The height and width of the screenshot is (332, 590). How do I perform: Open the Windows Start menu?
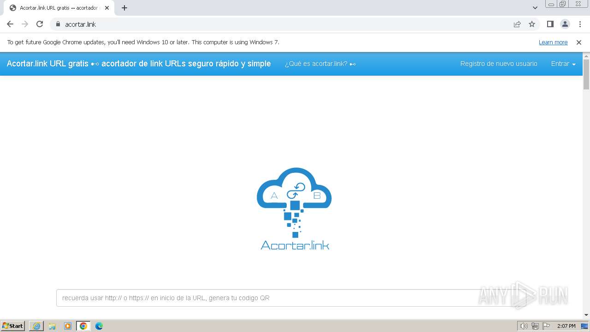(13, 326)
